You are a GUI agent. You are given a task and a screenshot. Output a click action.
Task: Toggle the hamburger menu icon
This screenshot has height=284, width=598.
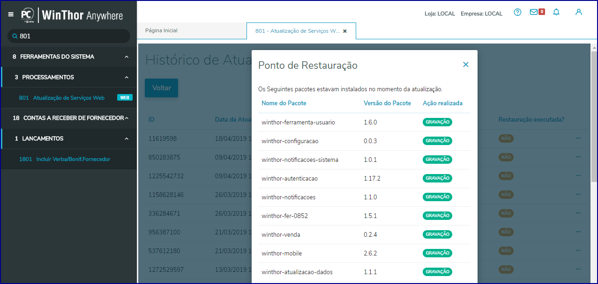click(x=11, y=15)
